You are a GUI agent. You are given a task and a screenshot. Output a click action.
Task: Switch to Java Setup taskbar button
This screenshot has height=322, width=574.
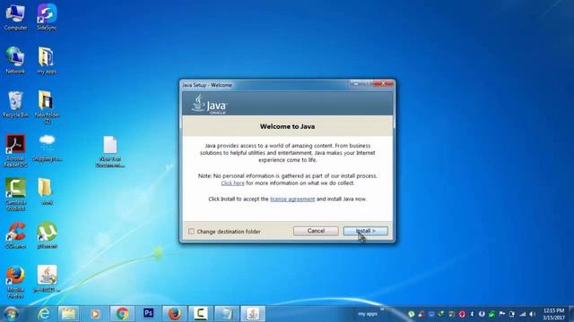pyautogui.click(x=253, y=314)
